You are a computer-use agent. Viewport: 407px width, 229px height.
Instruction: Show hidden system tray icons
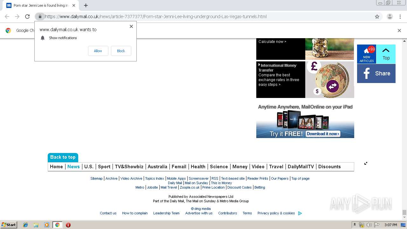coord(355,225)
